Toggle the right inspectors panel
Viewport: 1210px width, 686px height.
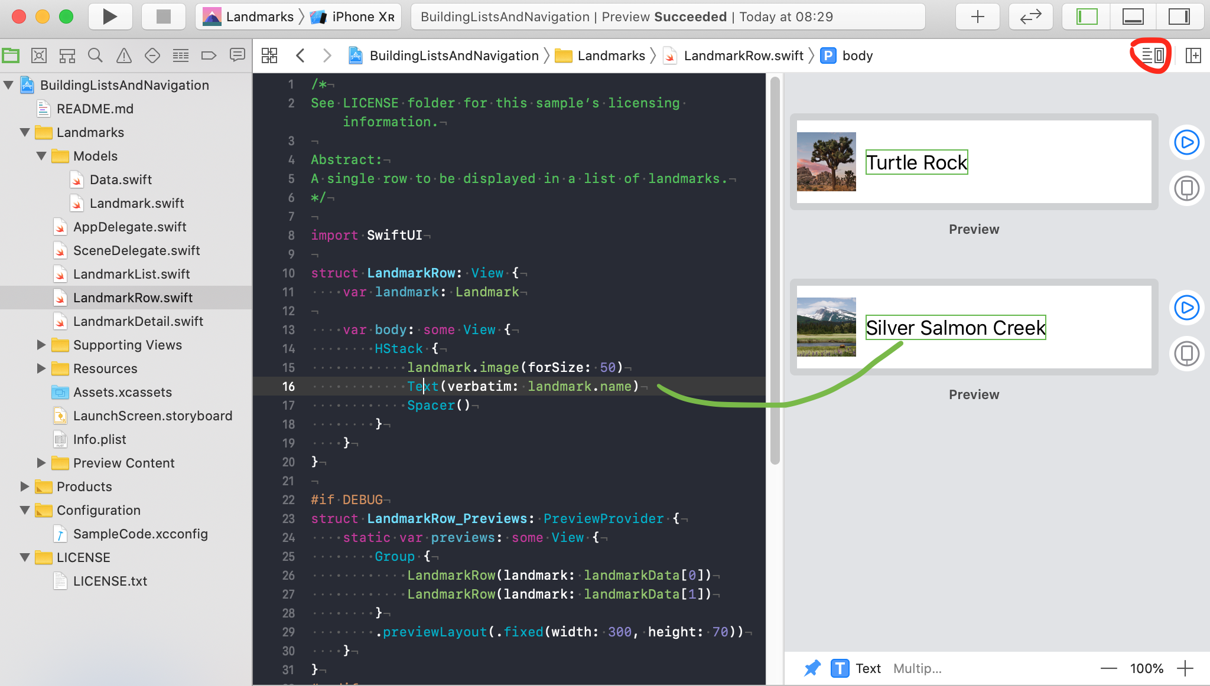coord(1179,17)
